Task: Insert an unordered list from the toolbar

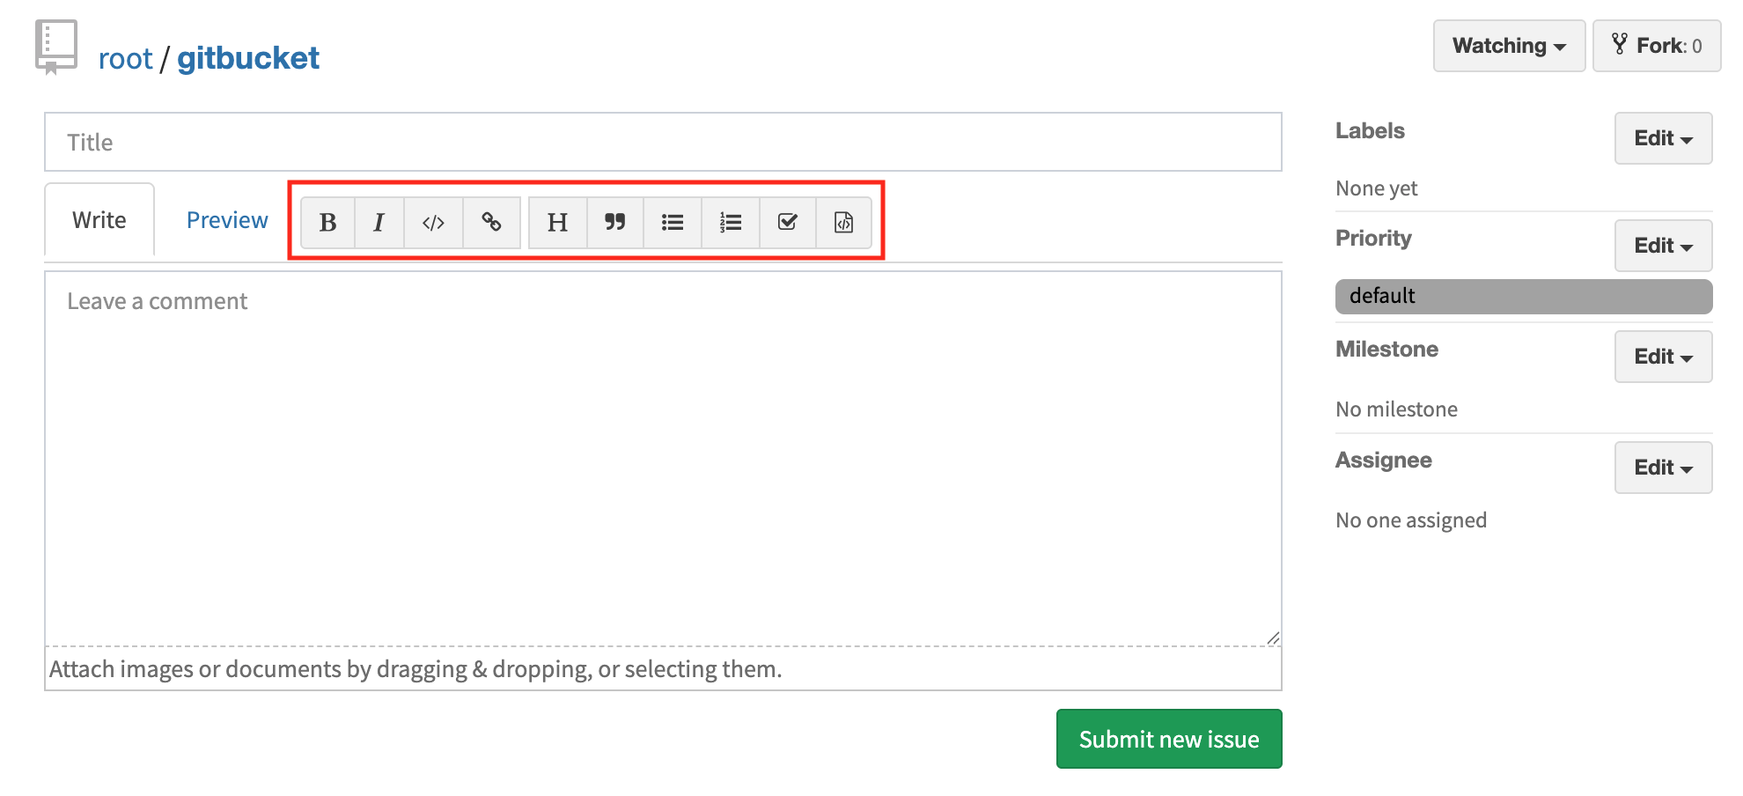Action: [672, 222]
